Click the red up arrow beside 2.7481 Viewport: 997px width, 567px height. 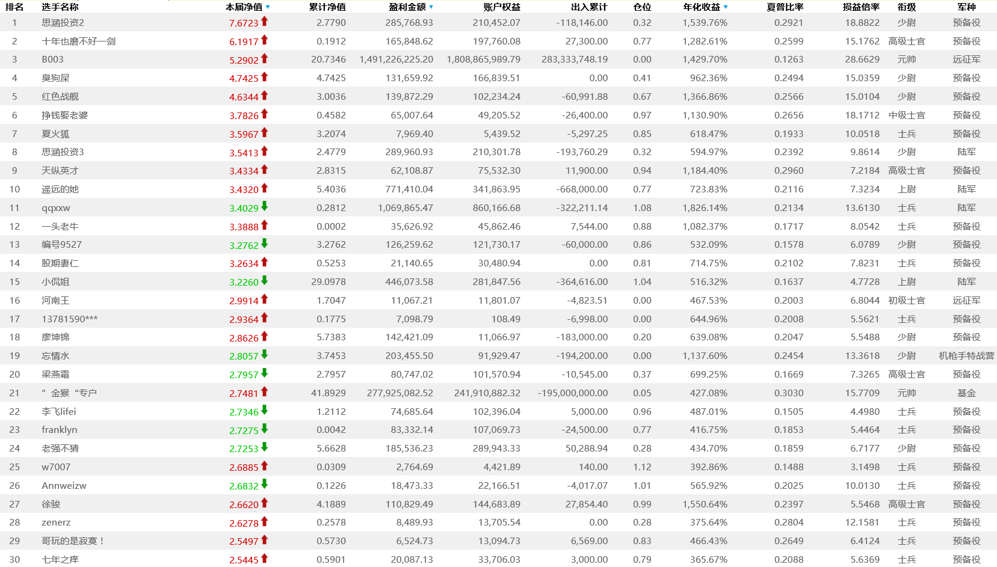pyautogui.click(x=264, y=392)
